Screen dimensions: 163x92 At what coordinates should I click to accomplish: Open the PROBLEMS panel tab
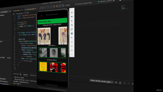point(16,74)
